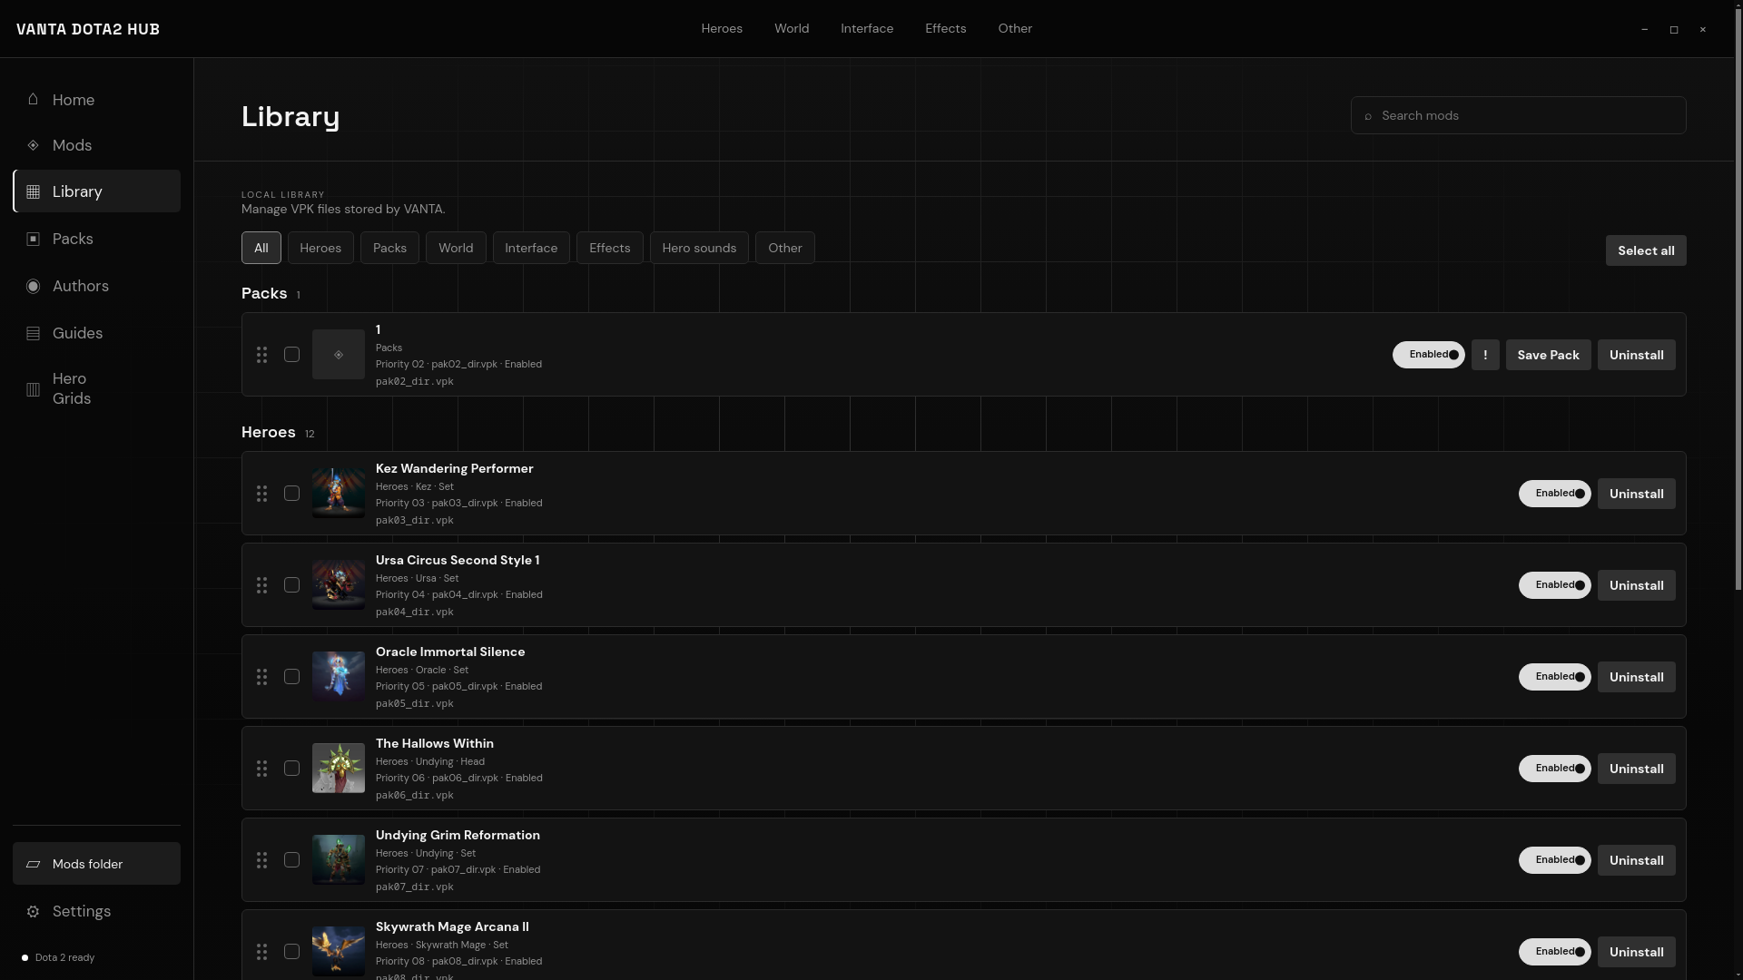The image size is (1743, 980).
Task: Open the Home page in sidebar
Action: click(96, 100)
